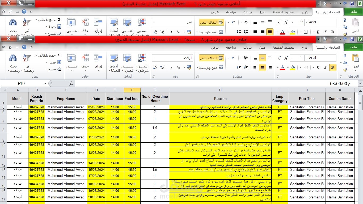Toggle Center alignment in the month 8 window
This screenshot has width=363, height=204.
(x=263, y=67)
